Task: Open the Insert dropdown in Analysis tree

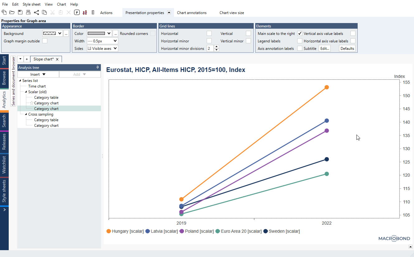Action: 38,74
